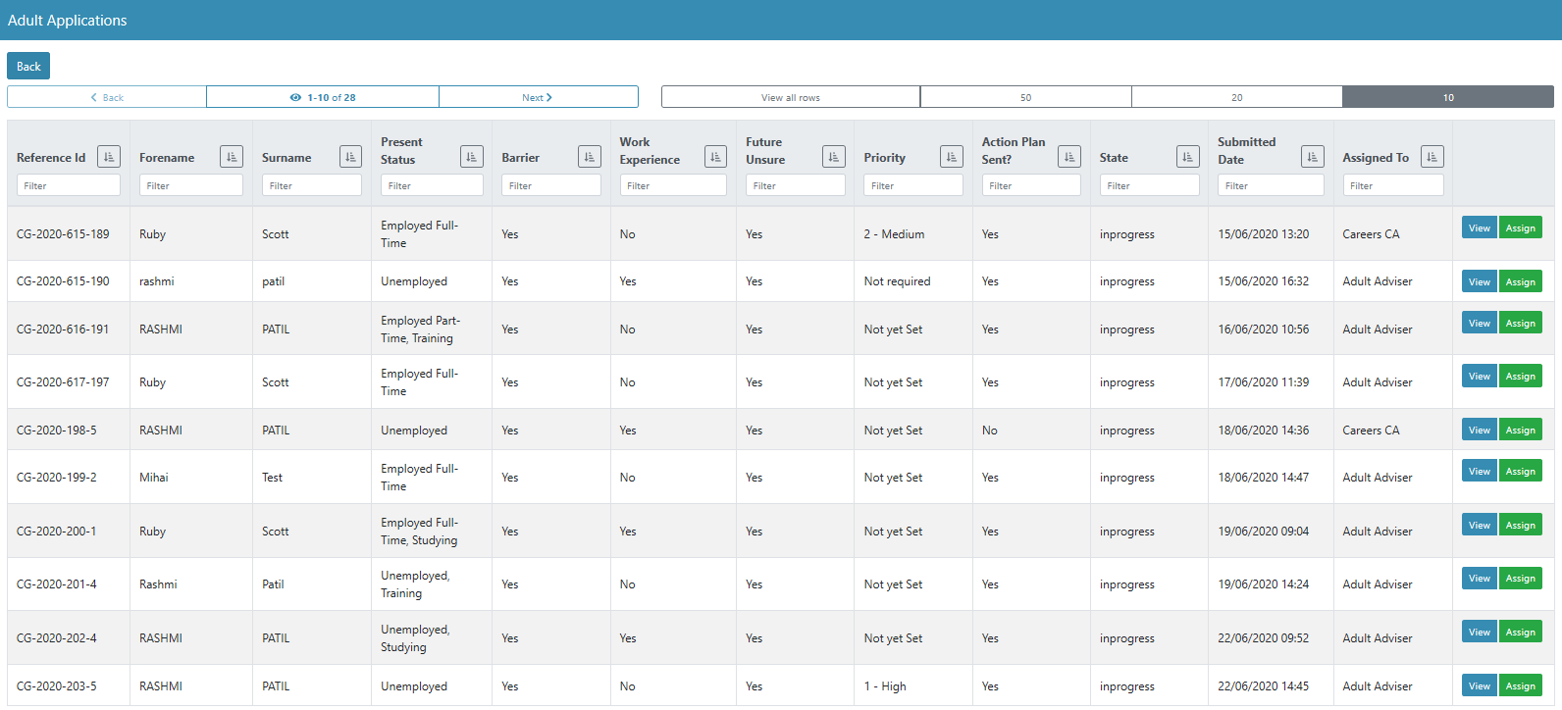Assign application CG-2020-203-5
This screenshot has height=710, width=1562.
(x=1521, y=685)
